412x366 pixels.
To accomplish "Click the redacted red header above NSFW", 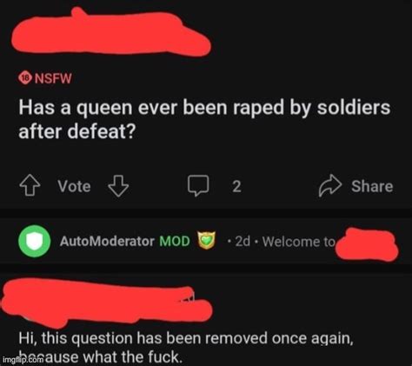I will pos(111,33).
